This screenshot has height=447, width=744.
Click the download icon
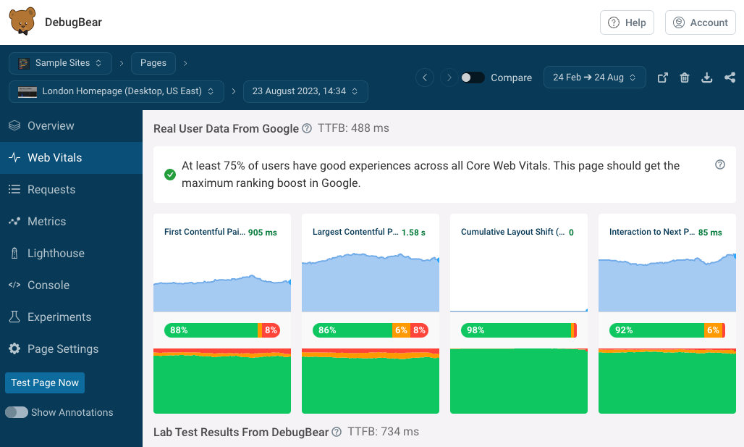[x=707, y=78]
